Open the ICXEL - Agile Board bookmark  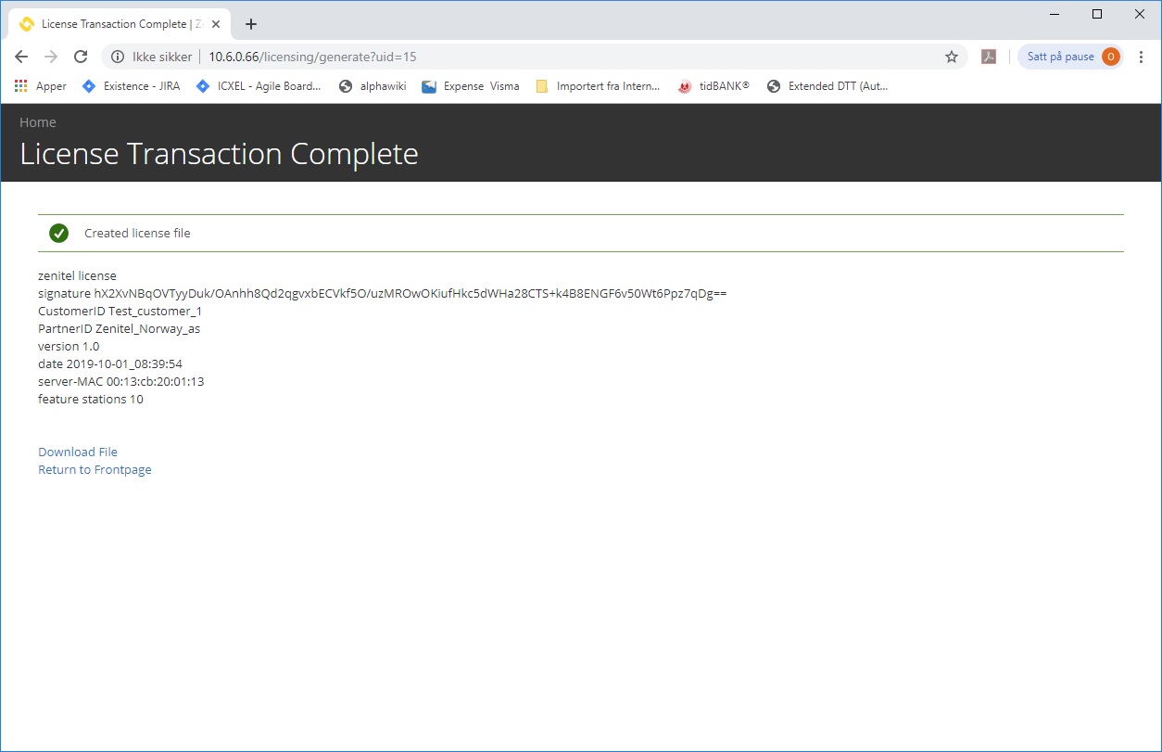point(259,86)
